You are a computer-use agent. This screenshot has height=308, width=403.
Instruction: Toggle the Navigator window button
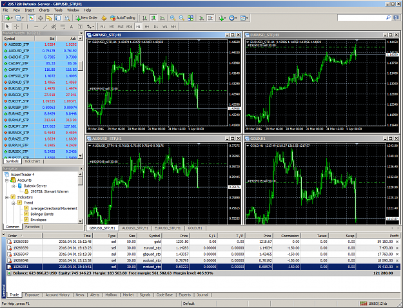[x=49, y=18]
